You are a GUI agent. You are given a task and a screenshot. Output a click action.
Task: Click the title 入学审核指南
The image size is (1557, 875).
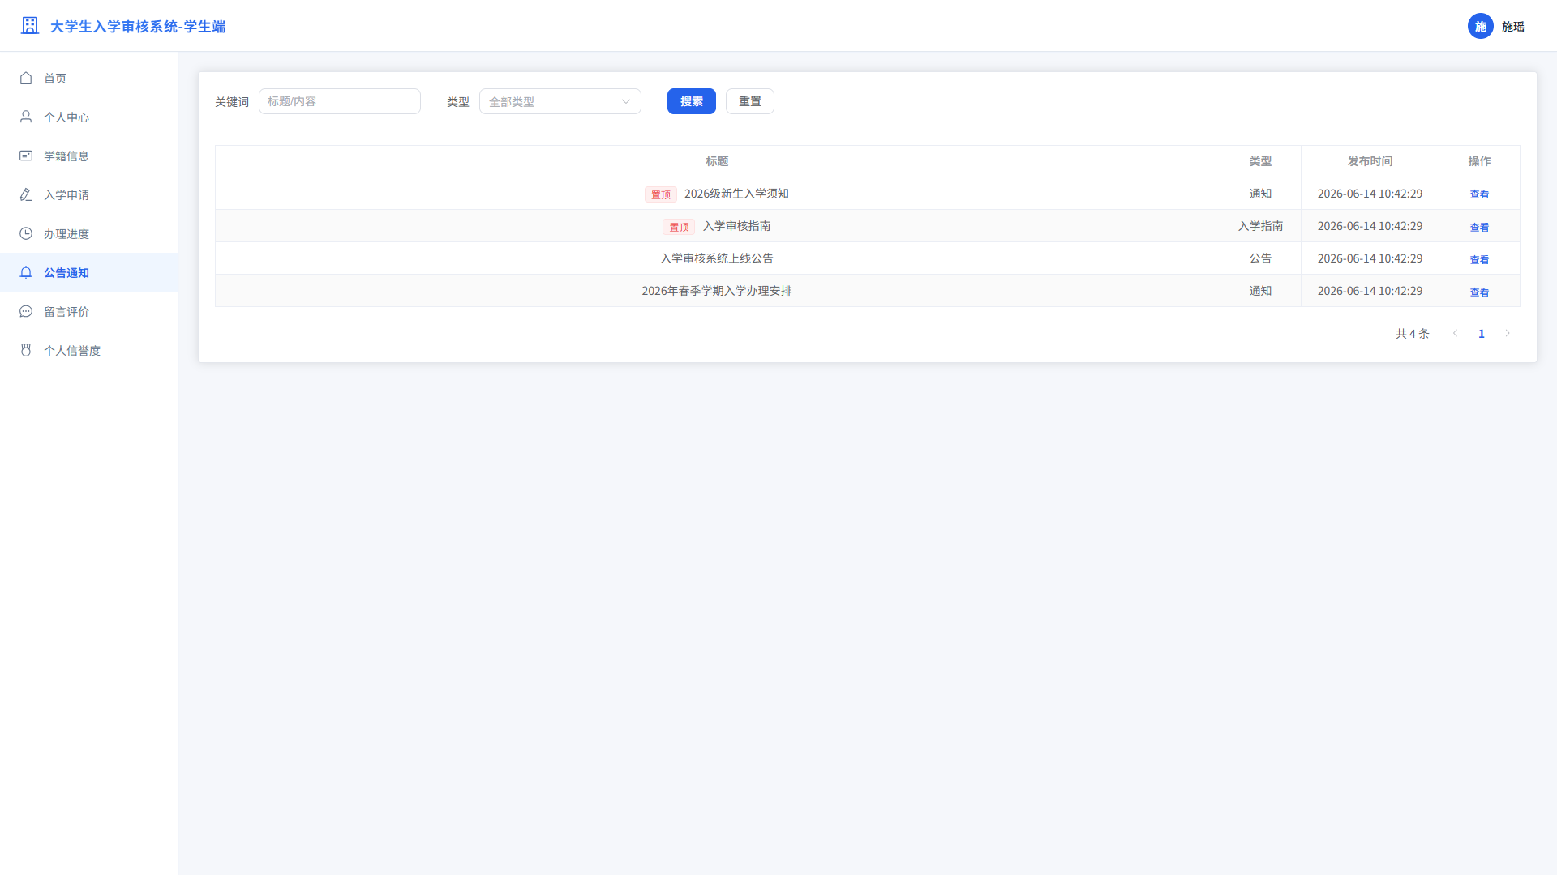(x=736, y=226)
